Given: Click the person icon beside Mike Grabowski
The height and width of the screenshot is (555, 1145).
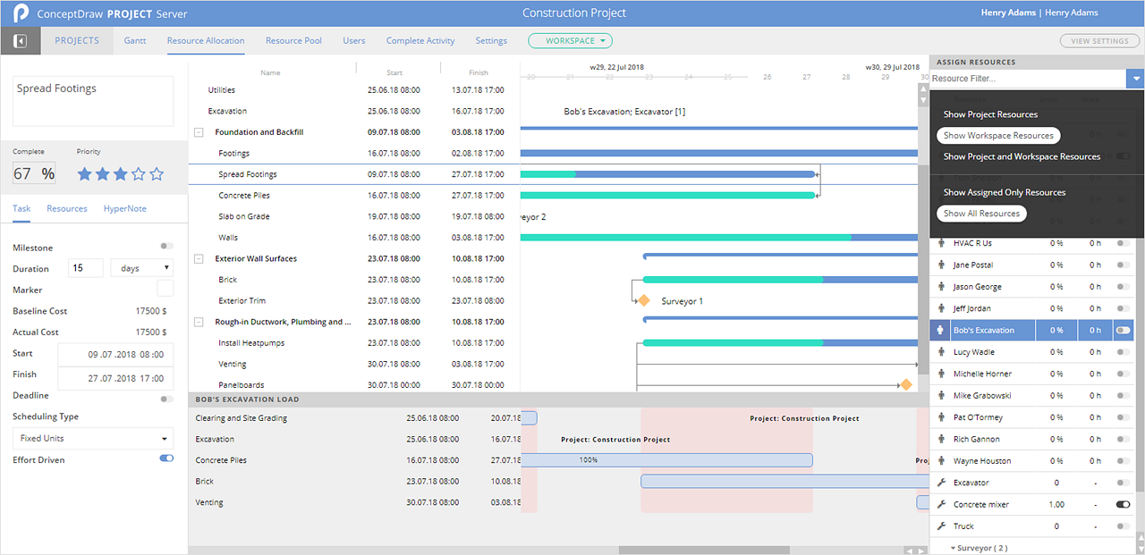Looking at the screenshot, I should (x=941, y=396).
